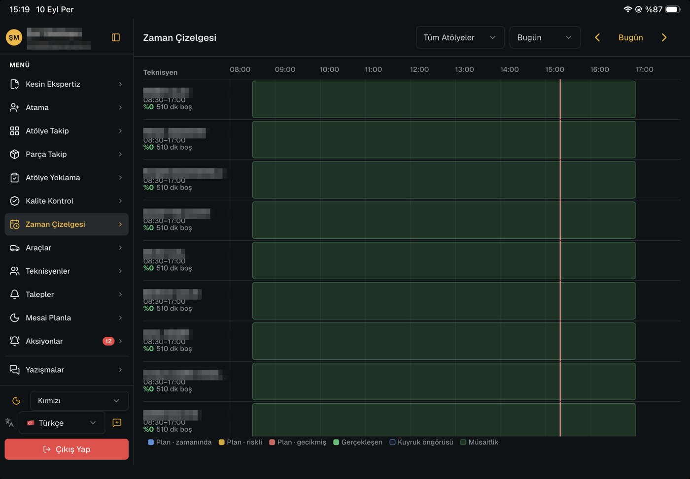Click the Kalite Kontrol badge icon
The height and width of the screenshot is (479, 690).
click(15, 201)
